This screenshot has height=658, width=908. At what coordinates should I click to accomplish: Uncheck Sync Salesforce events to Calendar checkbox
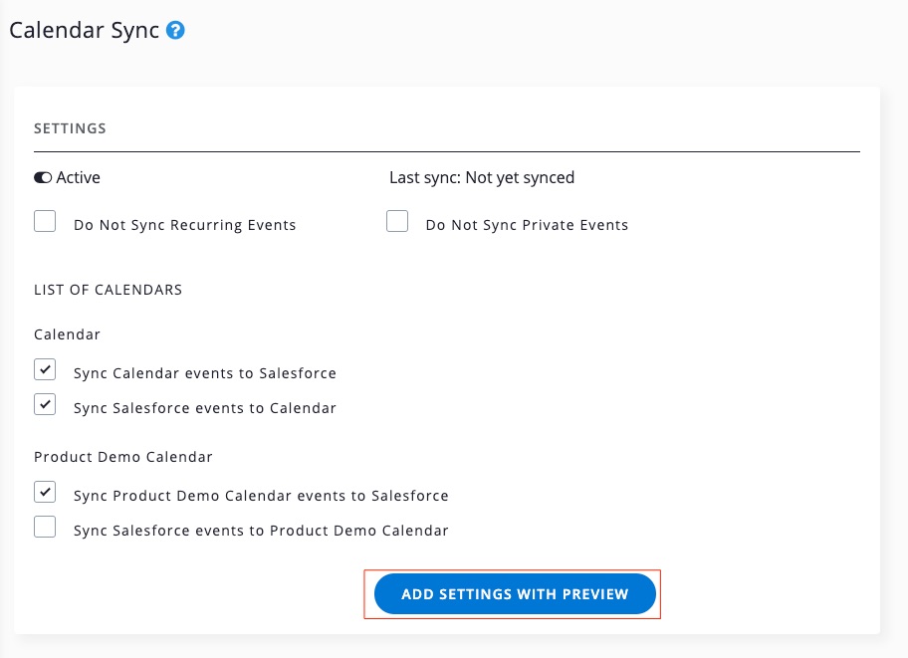[x=45, y=404]
